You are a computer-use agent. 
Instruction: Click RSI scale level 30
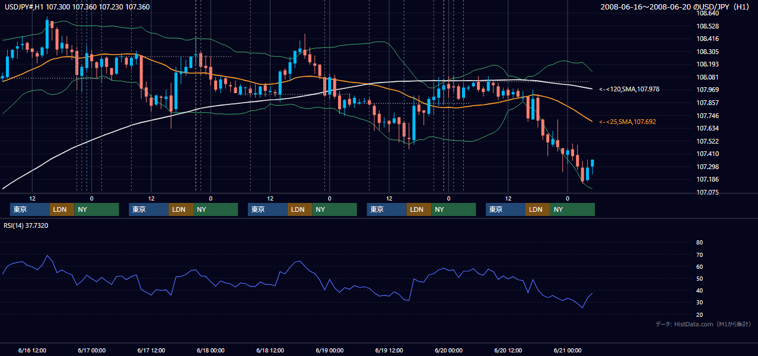click(699, 303)
